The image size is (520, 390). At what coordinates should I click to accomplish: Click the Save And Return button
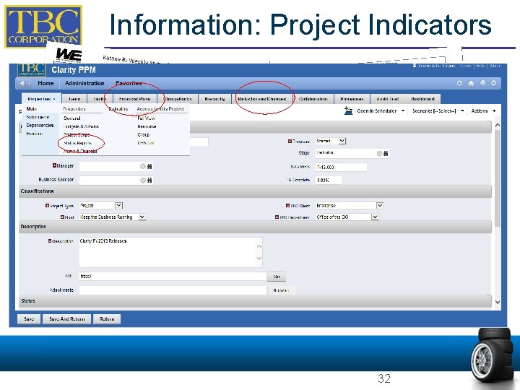click(66, 319)
